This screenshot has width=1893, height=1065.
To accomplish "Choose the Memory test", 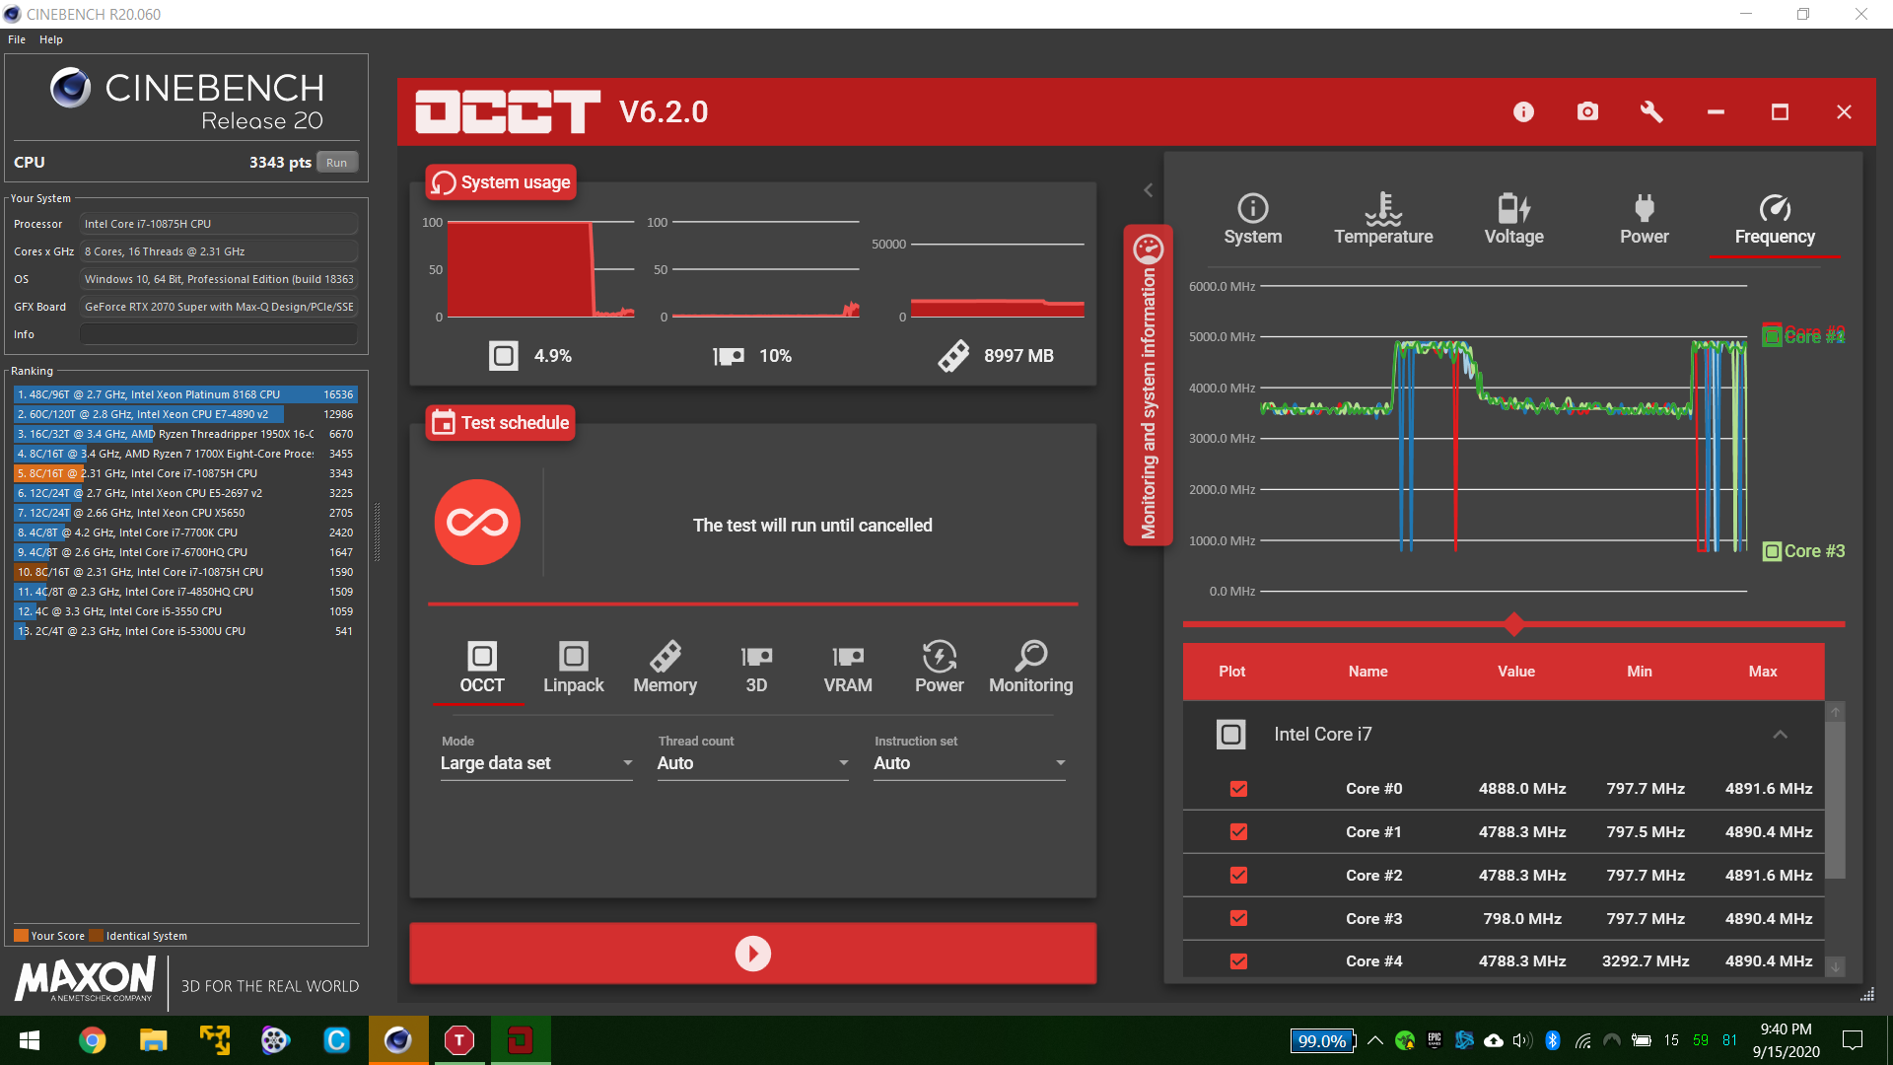I will point(666,668).
